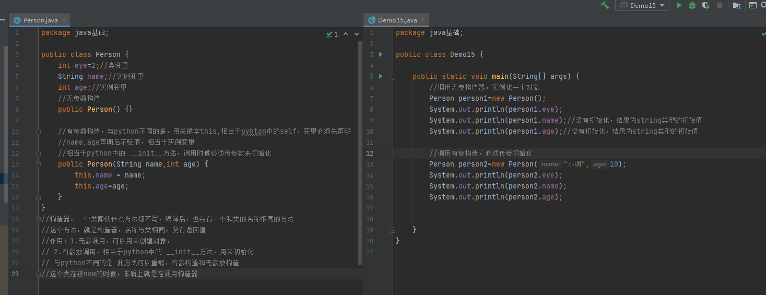Click the fold marker at Person.java line 12
766x295 pixels.
[x=38, y=154]
